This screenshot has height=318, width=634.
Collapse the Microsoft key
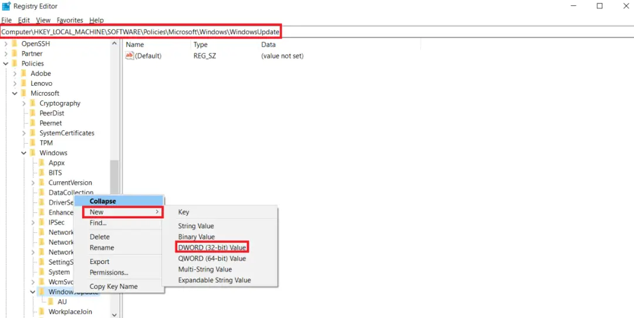15,93
